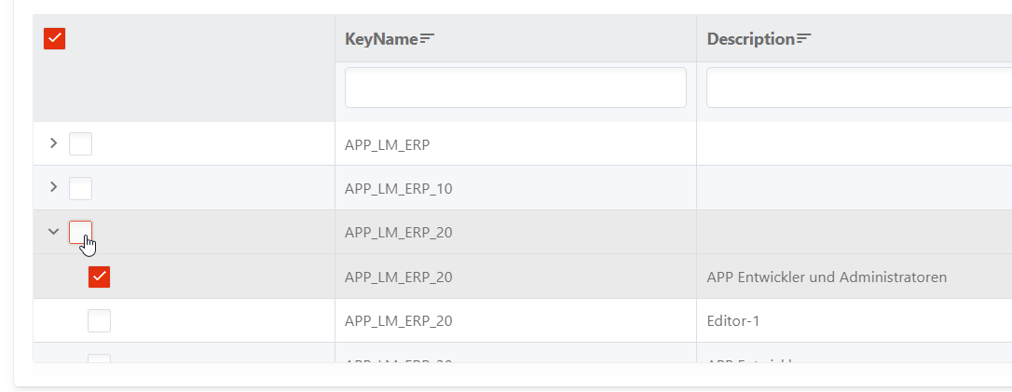The height and width of the screenshot is (392, 1012).
Task: Click the Description column sort icon
Action: click(x=803, y=39)
